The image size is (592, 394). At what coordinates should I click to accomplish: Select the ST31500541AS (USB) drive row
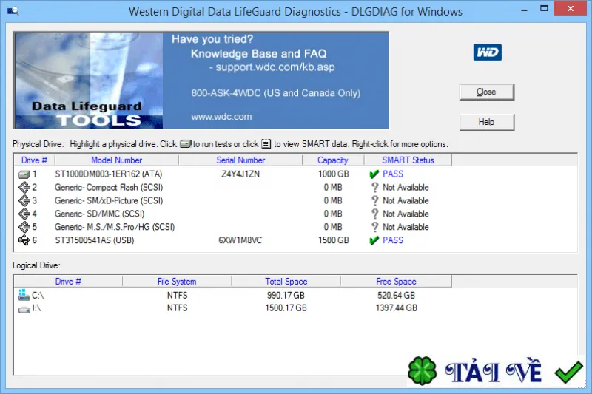tap(295, 240)
